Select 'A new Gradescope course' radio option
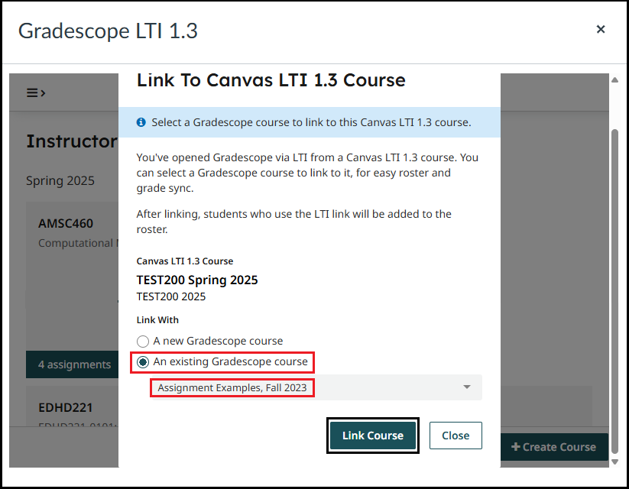 (143, 342)
